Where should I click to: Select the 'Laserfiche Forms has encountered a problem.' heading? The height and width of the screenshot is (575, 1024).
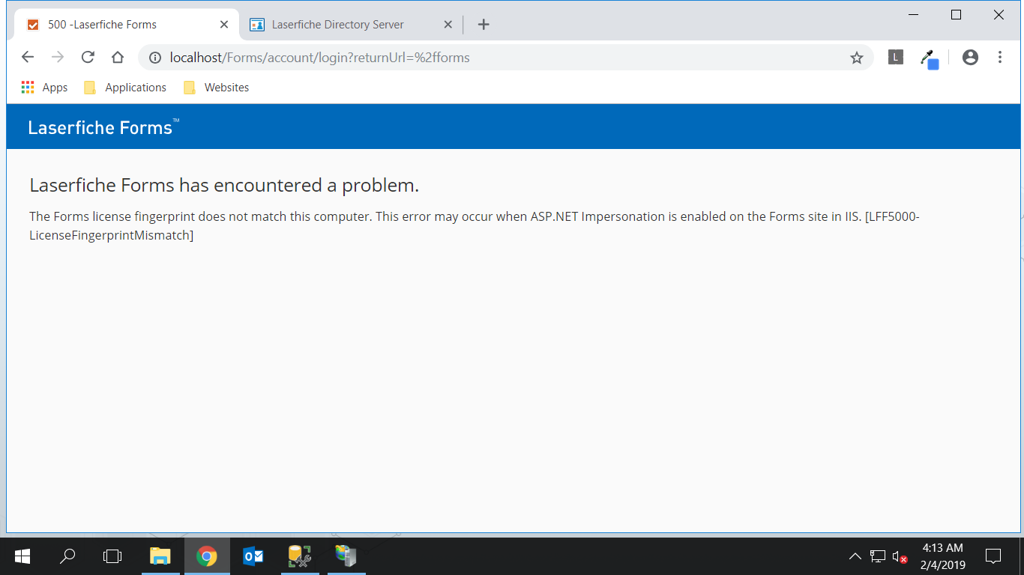224,185
